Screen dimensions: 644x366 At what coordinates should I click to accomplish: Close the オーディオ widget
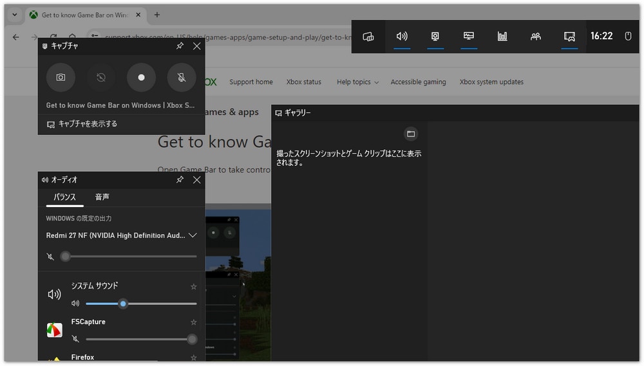(x=196, y=179)
